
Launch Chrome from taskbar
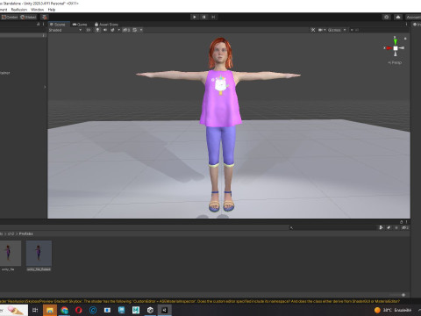(64, 310)
